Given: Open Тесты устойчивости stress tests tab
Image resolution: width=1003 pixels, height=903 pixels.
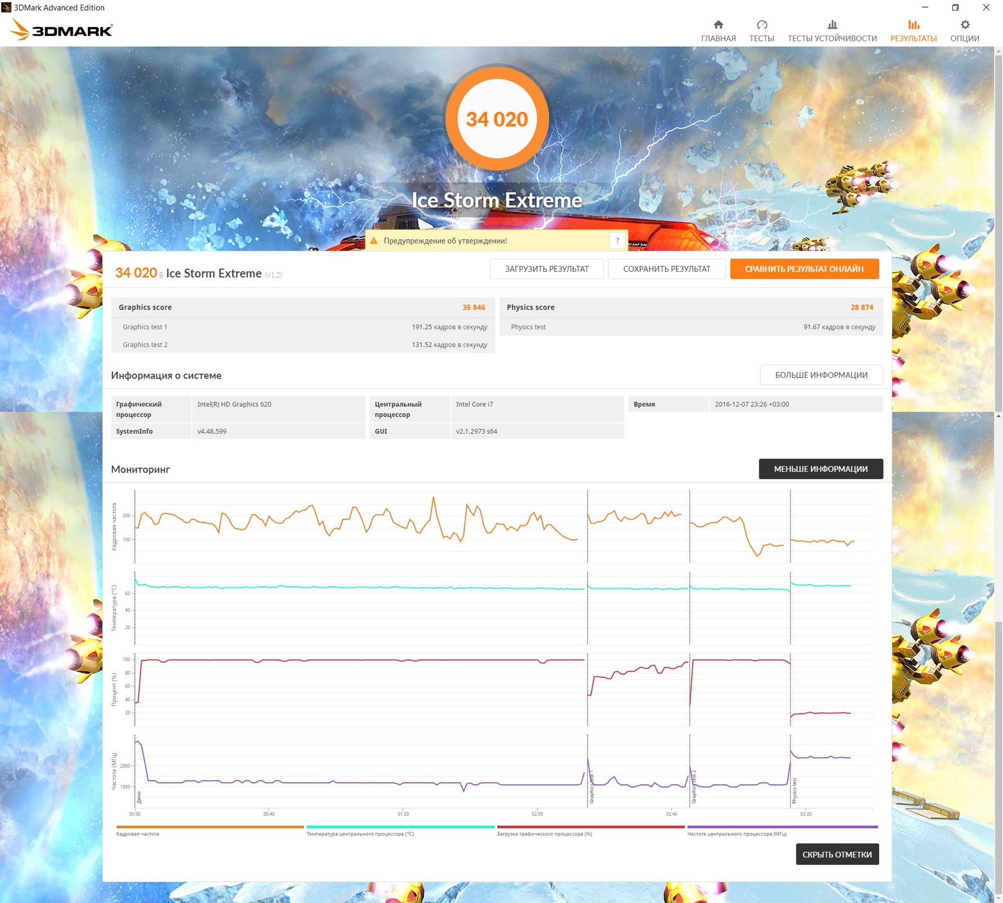Looking at the screenshot, I should coord(832,31).
